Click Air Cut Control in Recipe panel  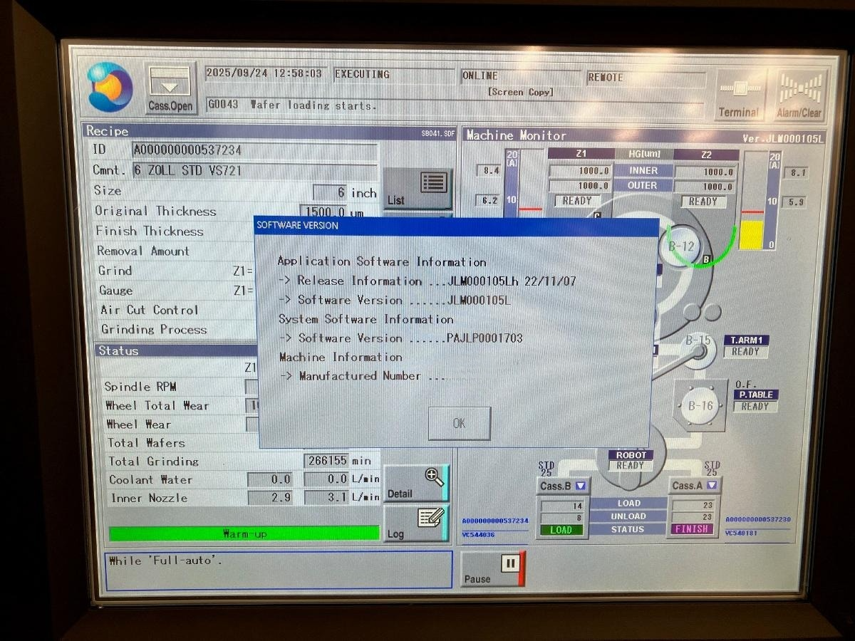point(148,310)
